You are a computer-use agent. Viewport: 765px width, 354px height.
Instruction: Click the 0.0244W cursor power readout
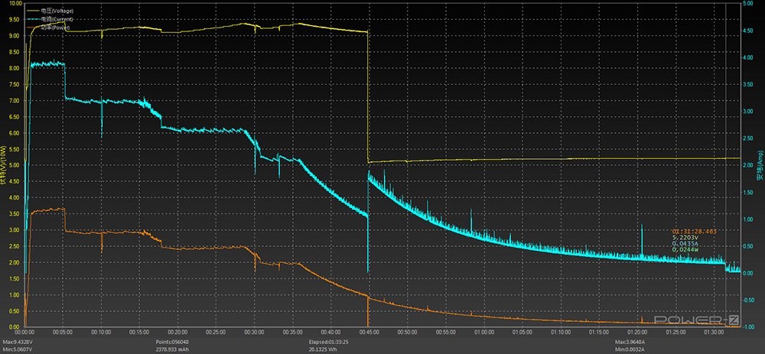point(685,250)
